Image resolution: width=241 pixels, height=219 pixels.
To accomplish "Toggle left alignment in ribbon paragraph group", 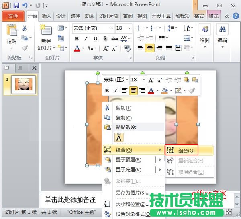I will 141,48.
